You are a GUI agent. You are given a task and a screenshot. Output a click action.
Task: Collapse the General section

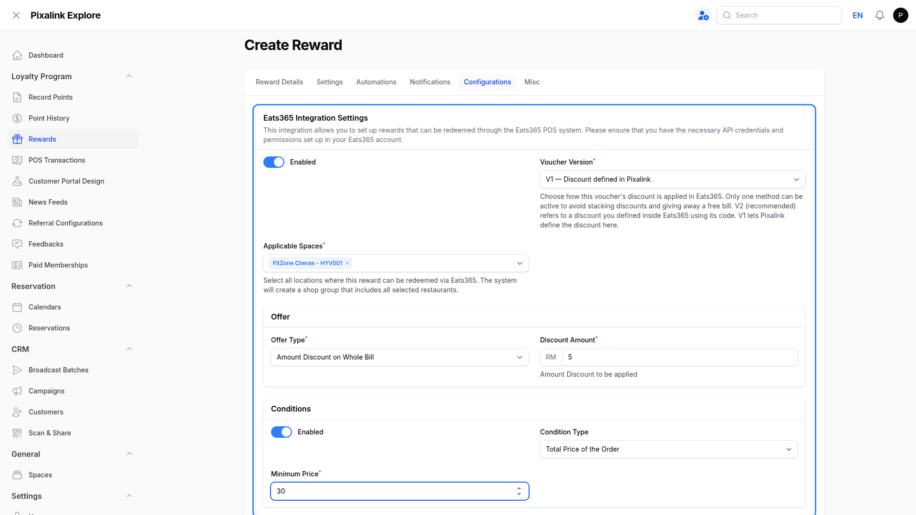[129, 454]
